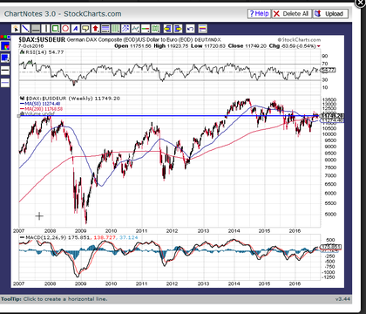
Task: Click the 54.77 RSI value tag at right
Action: [329, 70]
